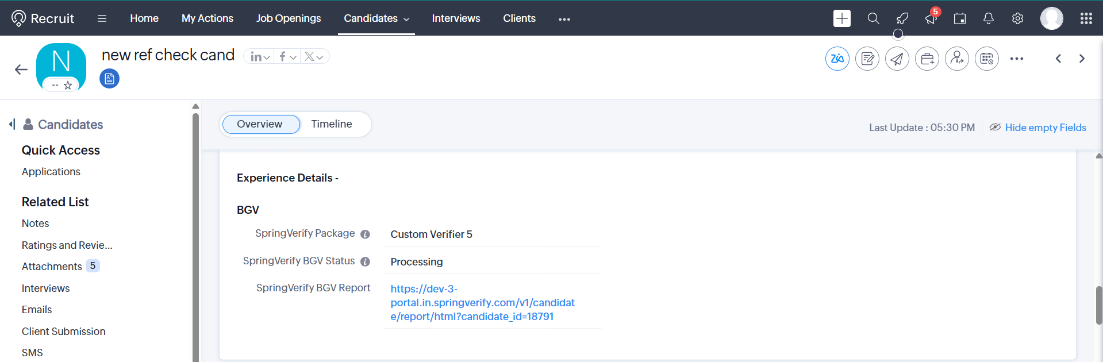
Task: Click the send email paper-plane icon
Action: (x=897, y=59)
